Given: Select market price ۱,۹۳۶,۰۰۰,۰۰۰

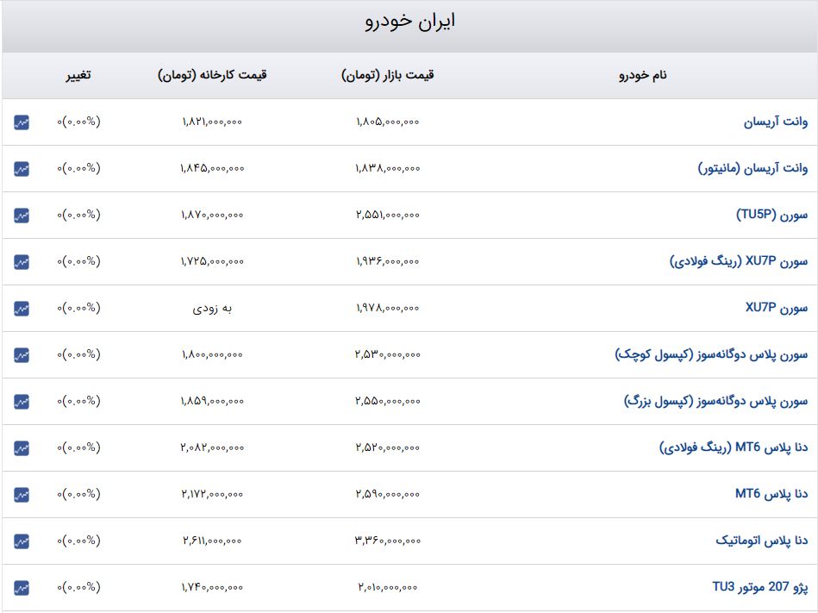Looking at the screenshot, I should (x=388, y=261).
